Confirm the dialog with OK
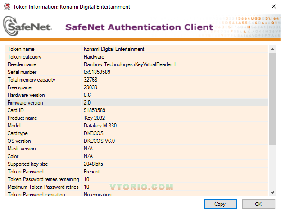 [258, 204]
